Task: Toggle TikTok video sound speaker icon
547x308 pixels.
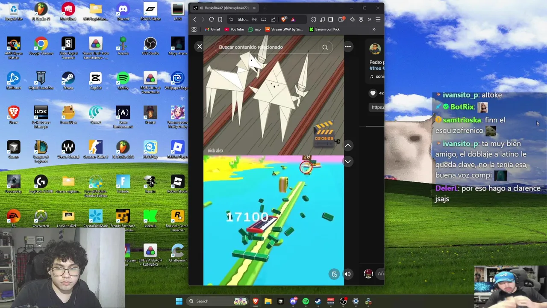Action: pyautogui.click(x=348, y=274)
